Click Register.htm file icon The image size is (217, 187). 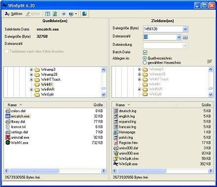(x=116, y=143)
